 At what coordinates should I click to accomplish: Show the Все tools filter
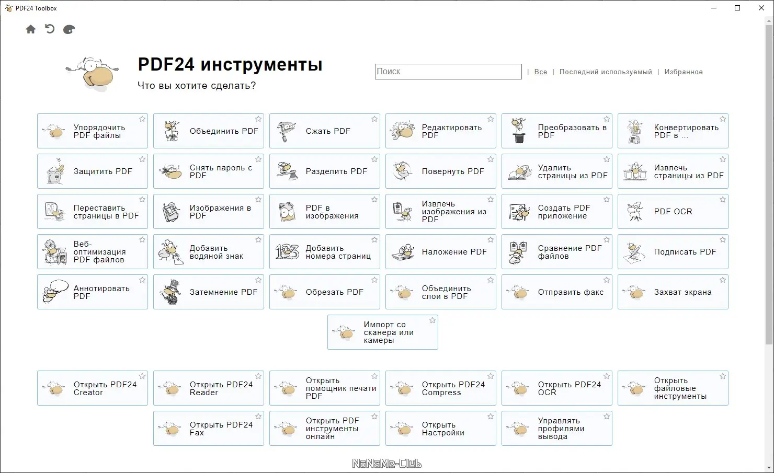coord(541,72)
